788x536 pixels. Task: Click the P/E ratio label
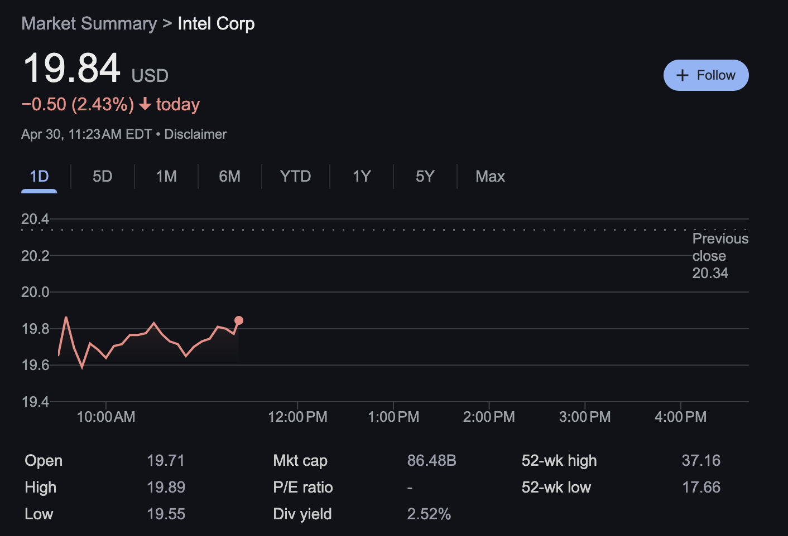(303, 488)
